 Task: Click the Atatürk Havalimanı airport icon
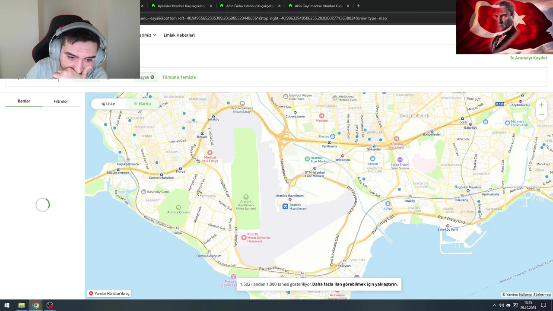[285, 206]
